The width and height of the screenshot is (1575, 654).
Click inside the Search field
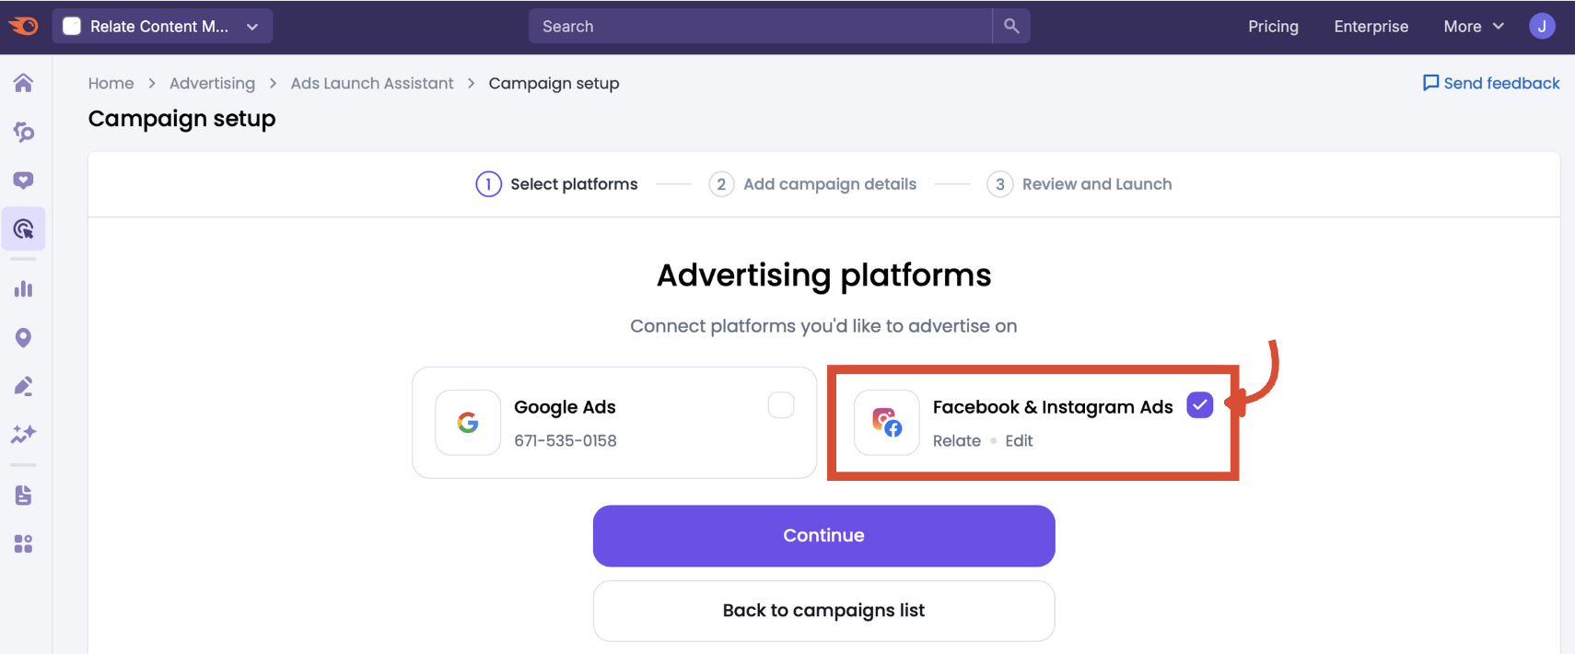coord(755,26)
